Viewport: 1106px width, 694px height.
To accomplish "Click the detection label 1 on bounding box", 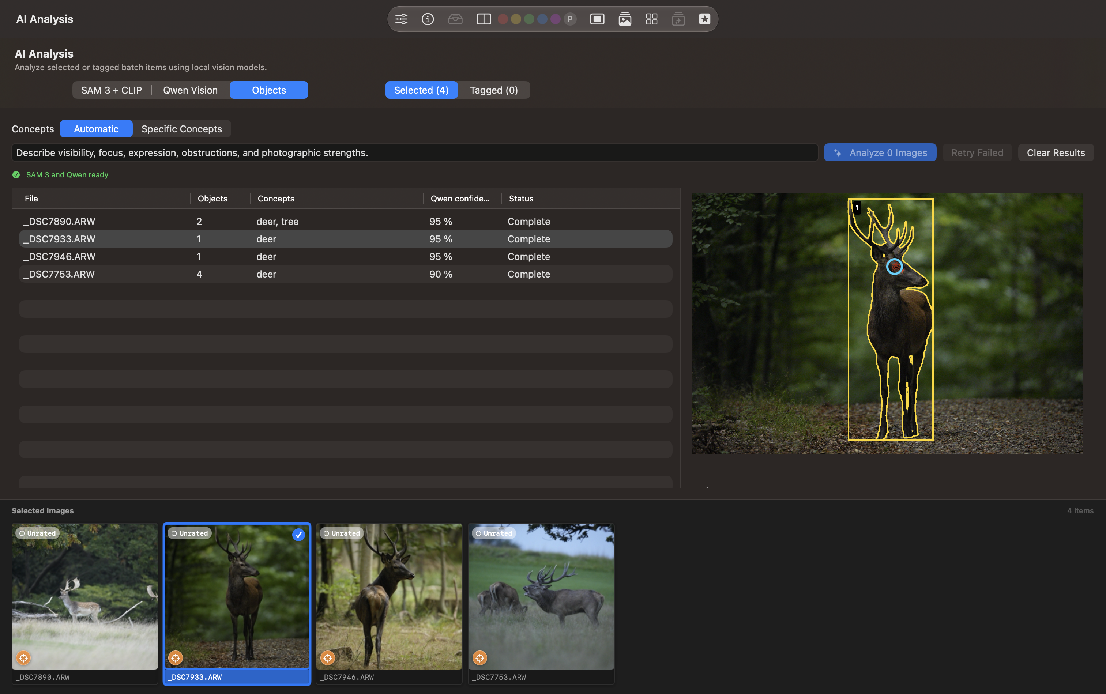I will (857, 207).
